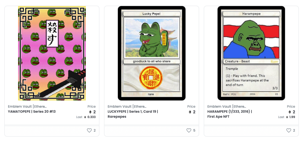Image resolution: width=302 pixels, height=141 pixels.
Task: Click Ethereum icon next to last price 1.99
Action: coord(287,117)
